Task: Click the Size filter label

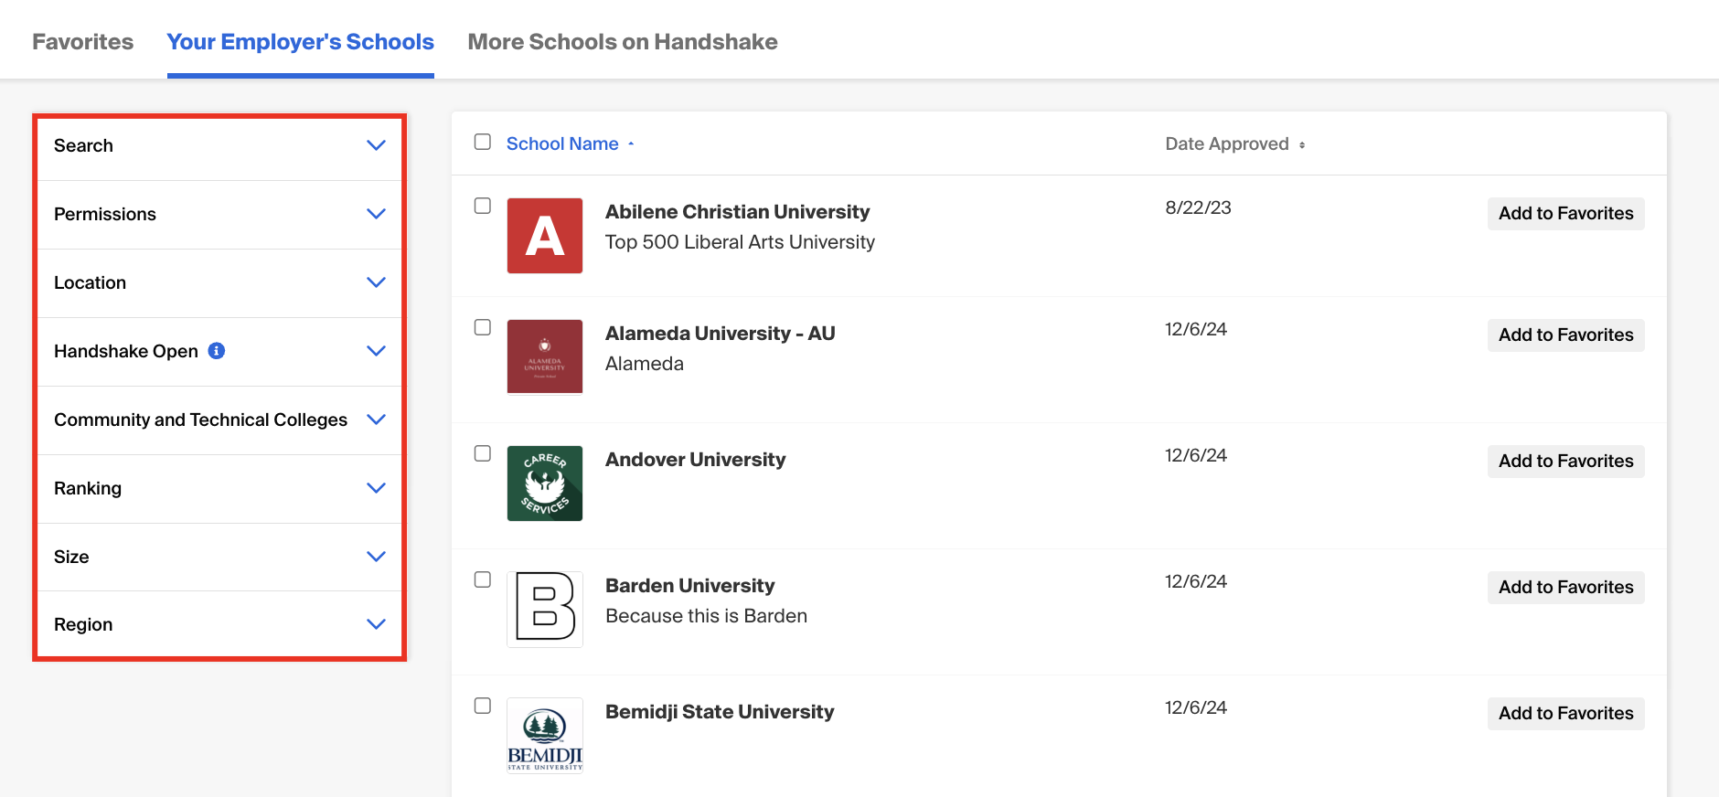Action: tap(71, 557)
